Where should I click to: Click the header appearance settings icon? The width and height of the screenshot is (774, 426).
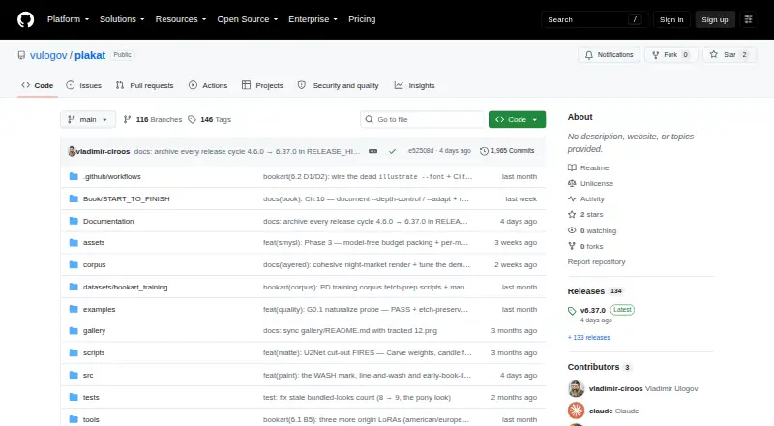click(x=748, y=19)
